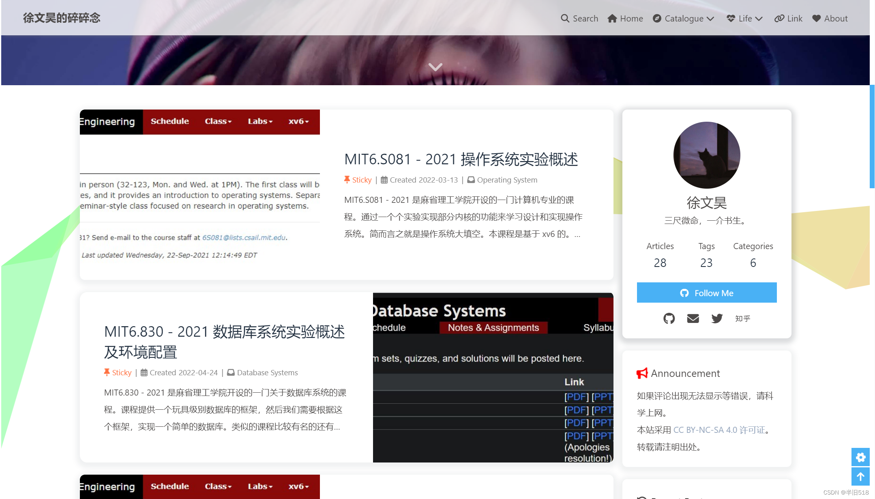Open the MIT6.S081 操作系统实验概述 post title
The height and width of the screenshot is (499, 875).
(461, 159)
